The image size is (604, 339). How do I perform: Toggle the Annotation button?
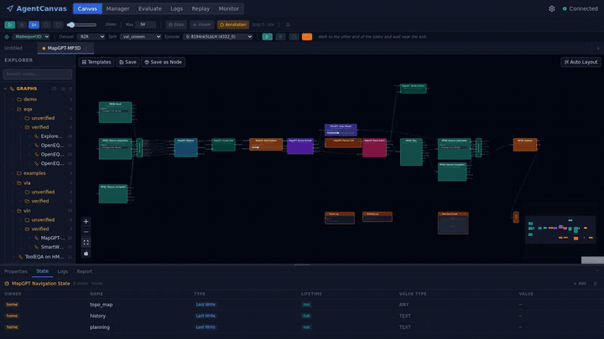(233, 24)
